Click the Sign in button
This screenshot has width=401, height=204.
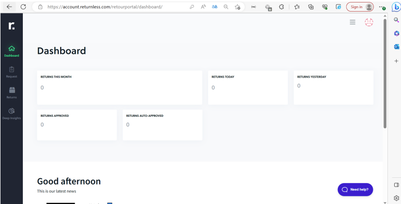pos(360,7)
